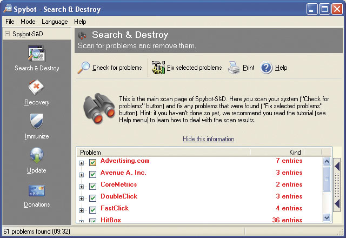The width and height of the screenshot is (346, 238).
Task: Click the Problem column header
Action: click(x=162, y=153)
